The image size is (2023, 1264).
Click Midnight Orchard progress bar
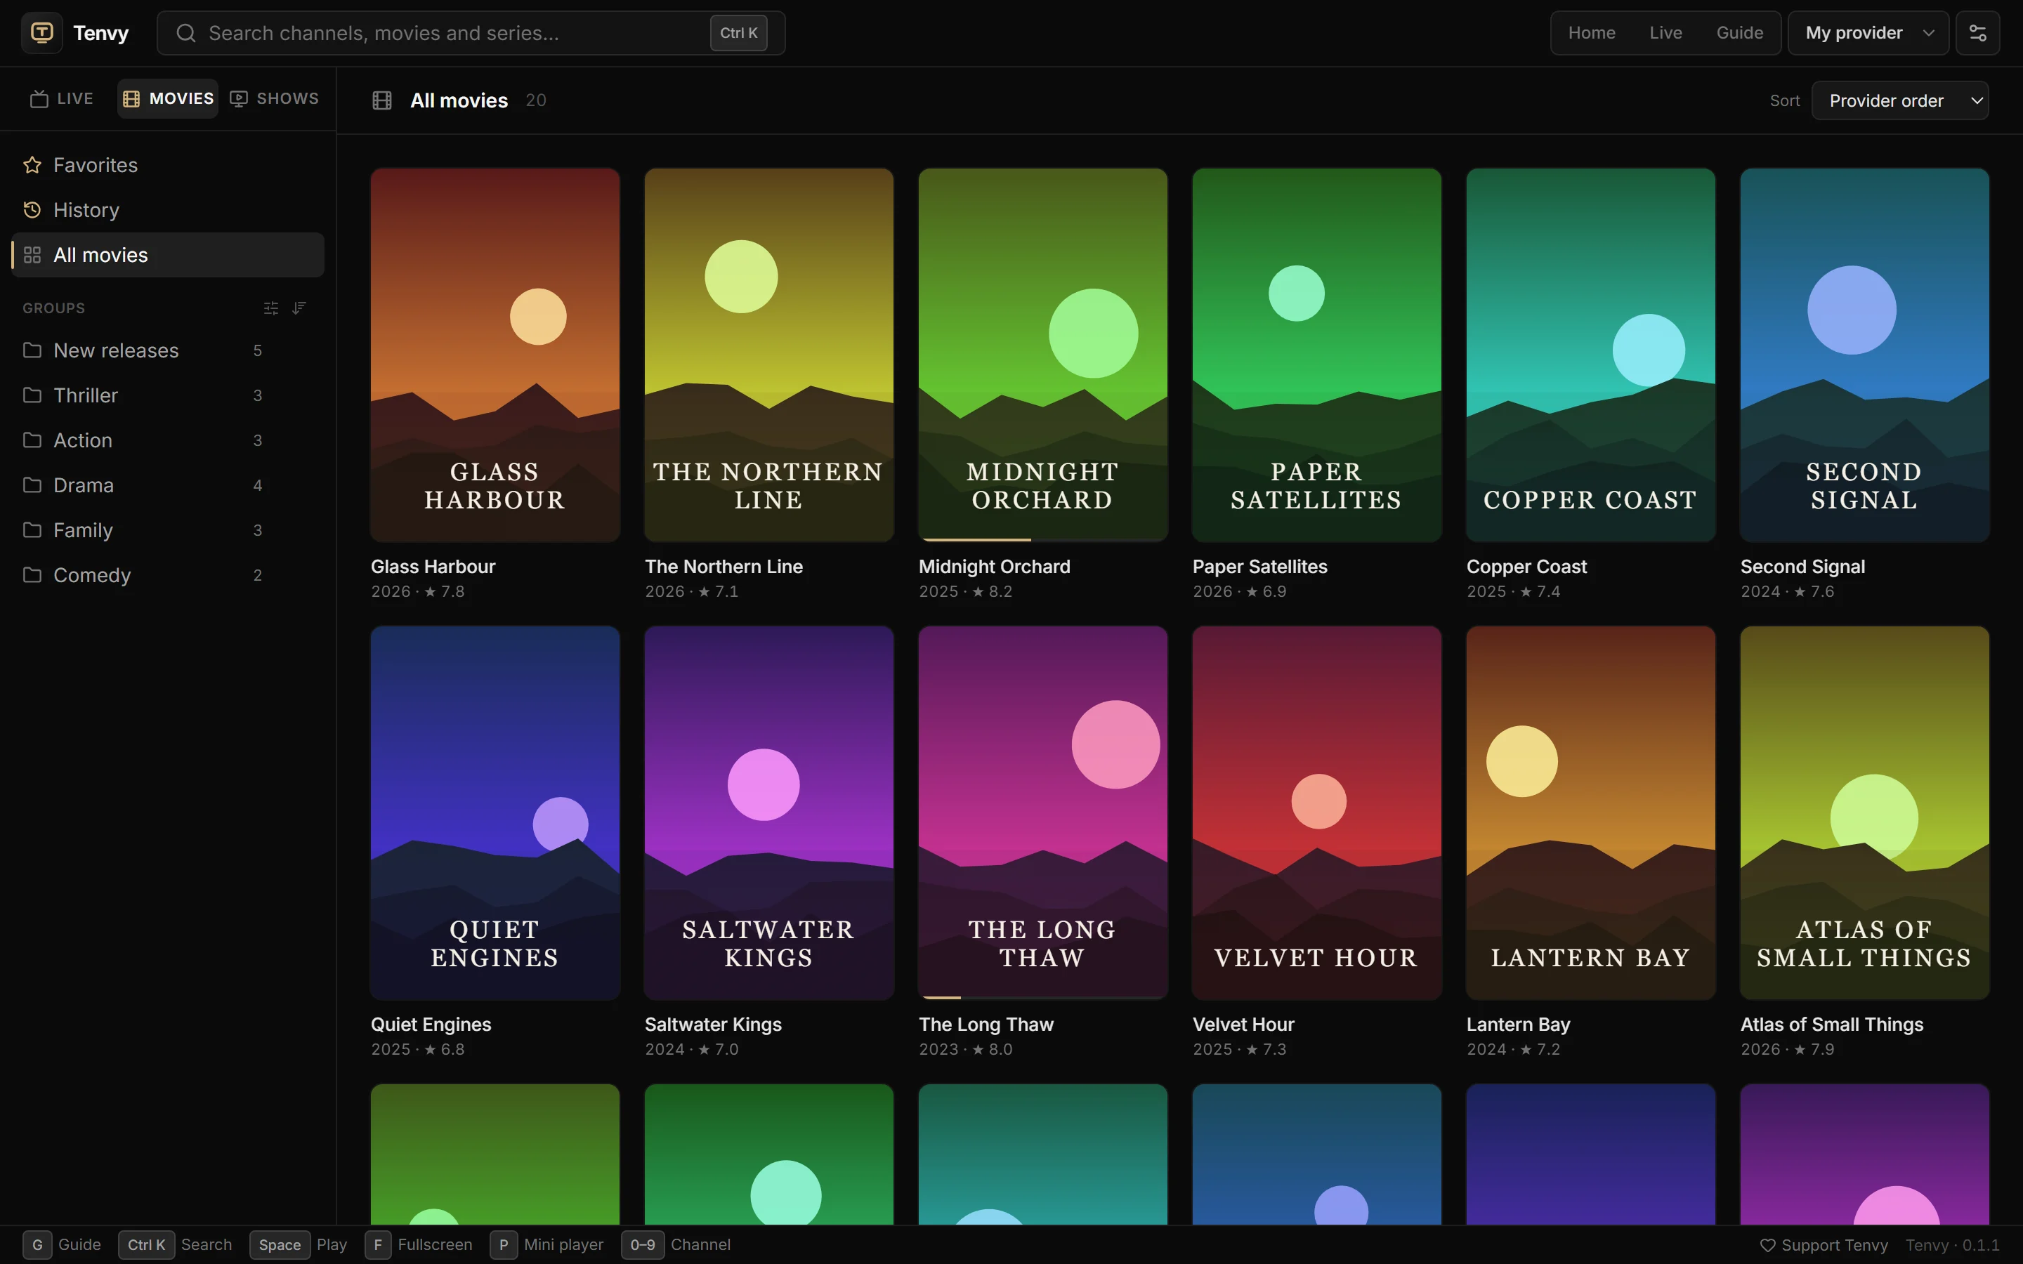pos(1042,540)
